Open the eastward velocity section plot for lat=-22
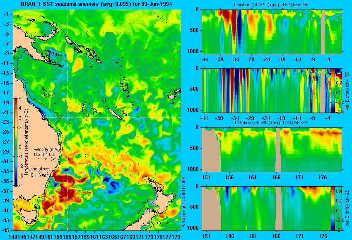 tap(266, 209)
